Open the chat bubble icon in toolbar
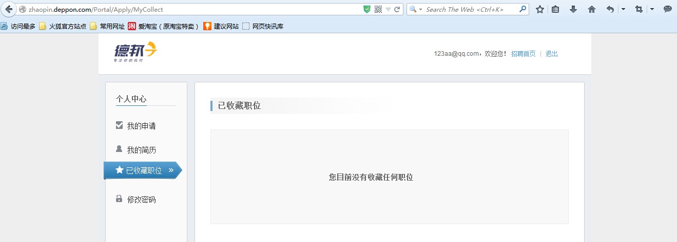Screen dimensions: 677x242 coord(668,9)
